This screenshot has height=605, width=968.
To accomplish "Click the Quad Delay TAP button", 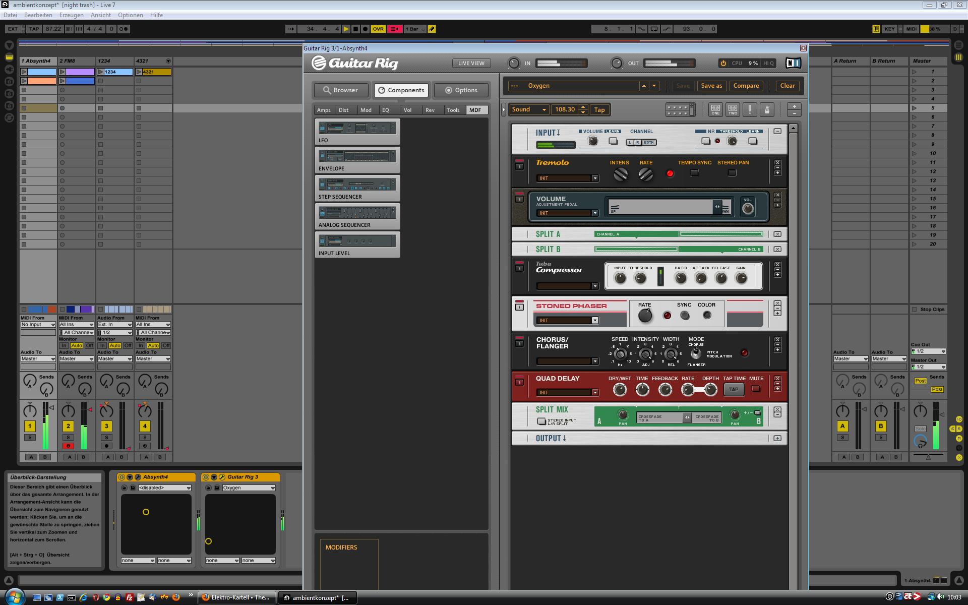I will (734, 389).
